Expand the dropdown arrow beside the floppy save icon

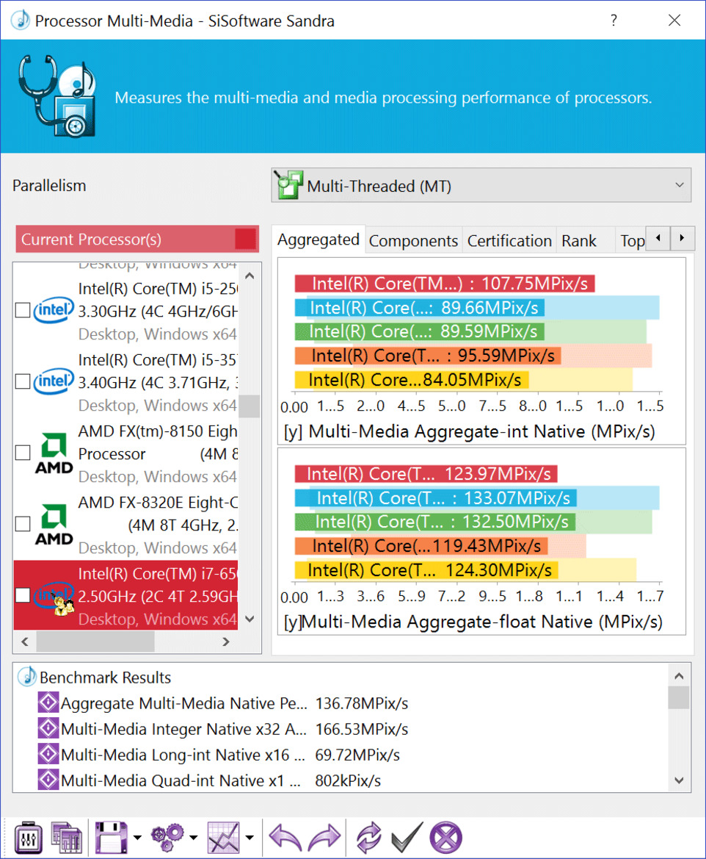pos(137,837)
